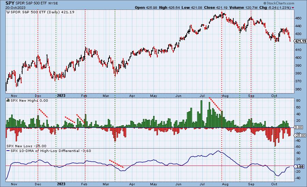Click the histogram icon before SPX New Highs

coord(8,100)
